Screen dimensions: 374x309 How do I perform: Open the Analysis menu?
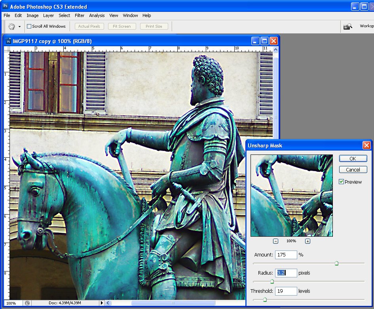click(97, 15)
